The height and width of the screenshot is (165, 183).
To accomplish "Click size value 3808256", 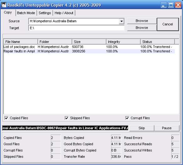I will (x=78, y=51).
